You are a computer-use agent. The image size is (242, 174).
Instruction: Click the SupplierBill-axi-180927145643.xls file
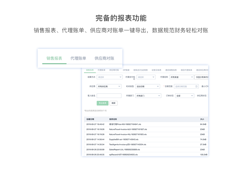pyautogui.click(x=124, y=139)
